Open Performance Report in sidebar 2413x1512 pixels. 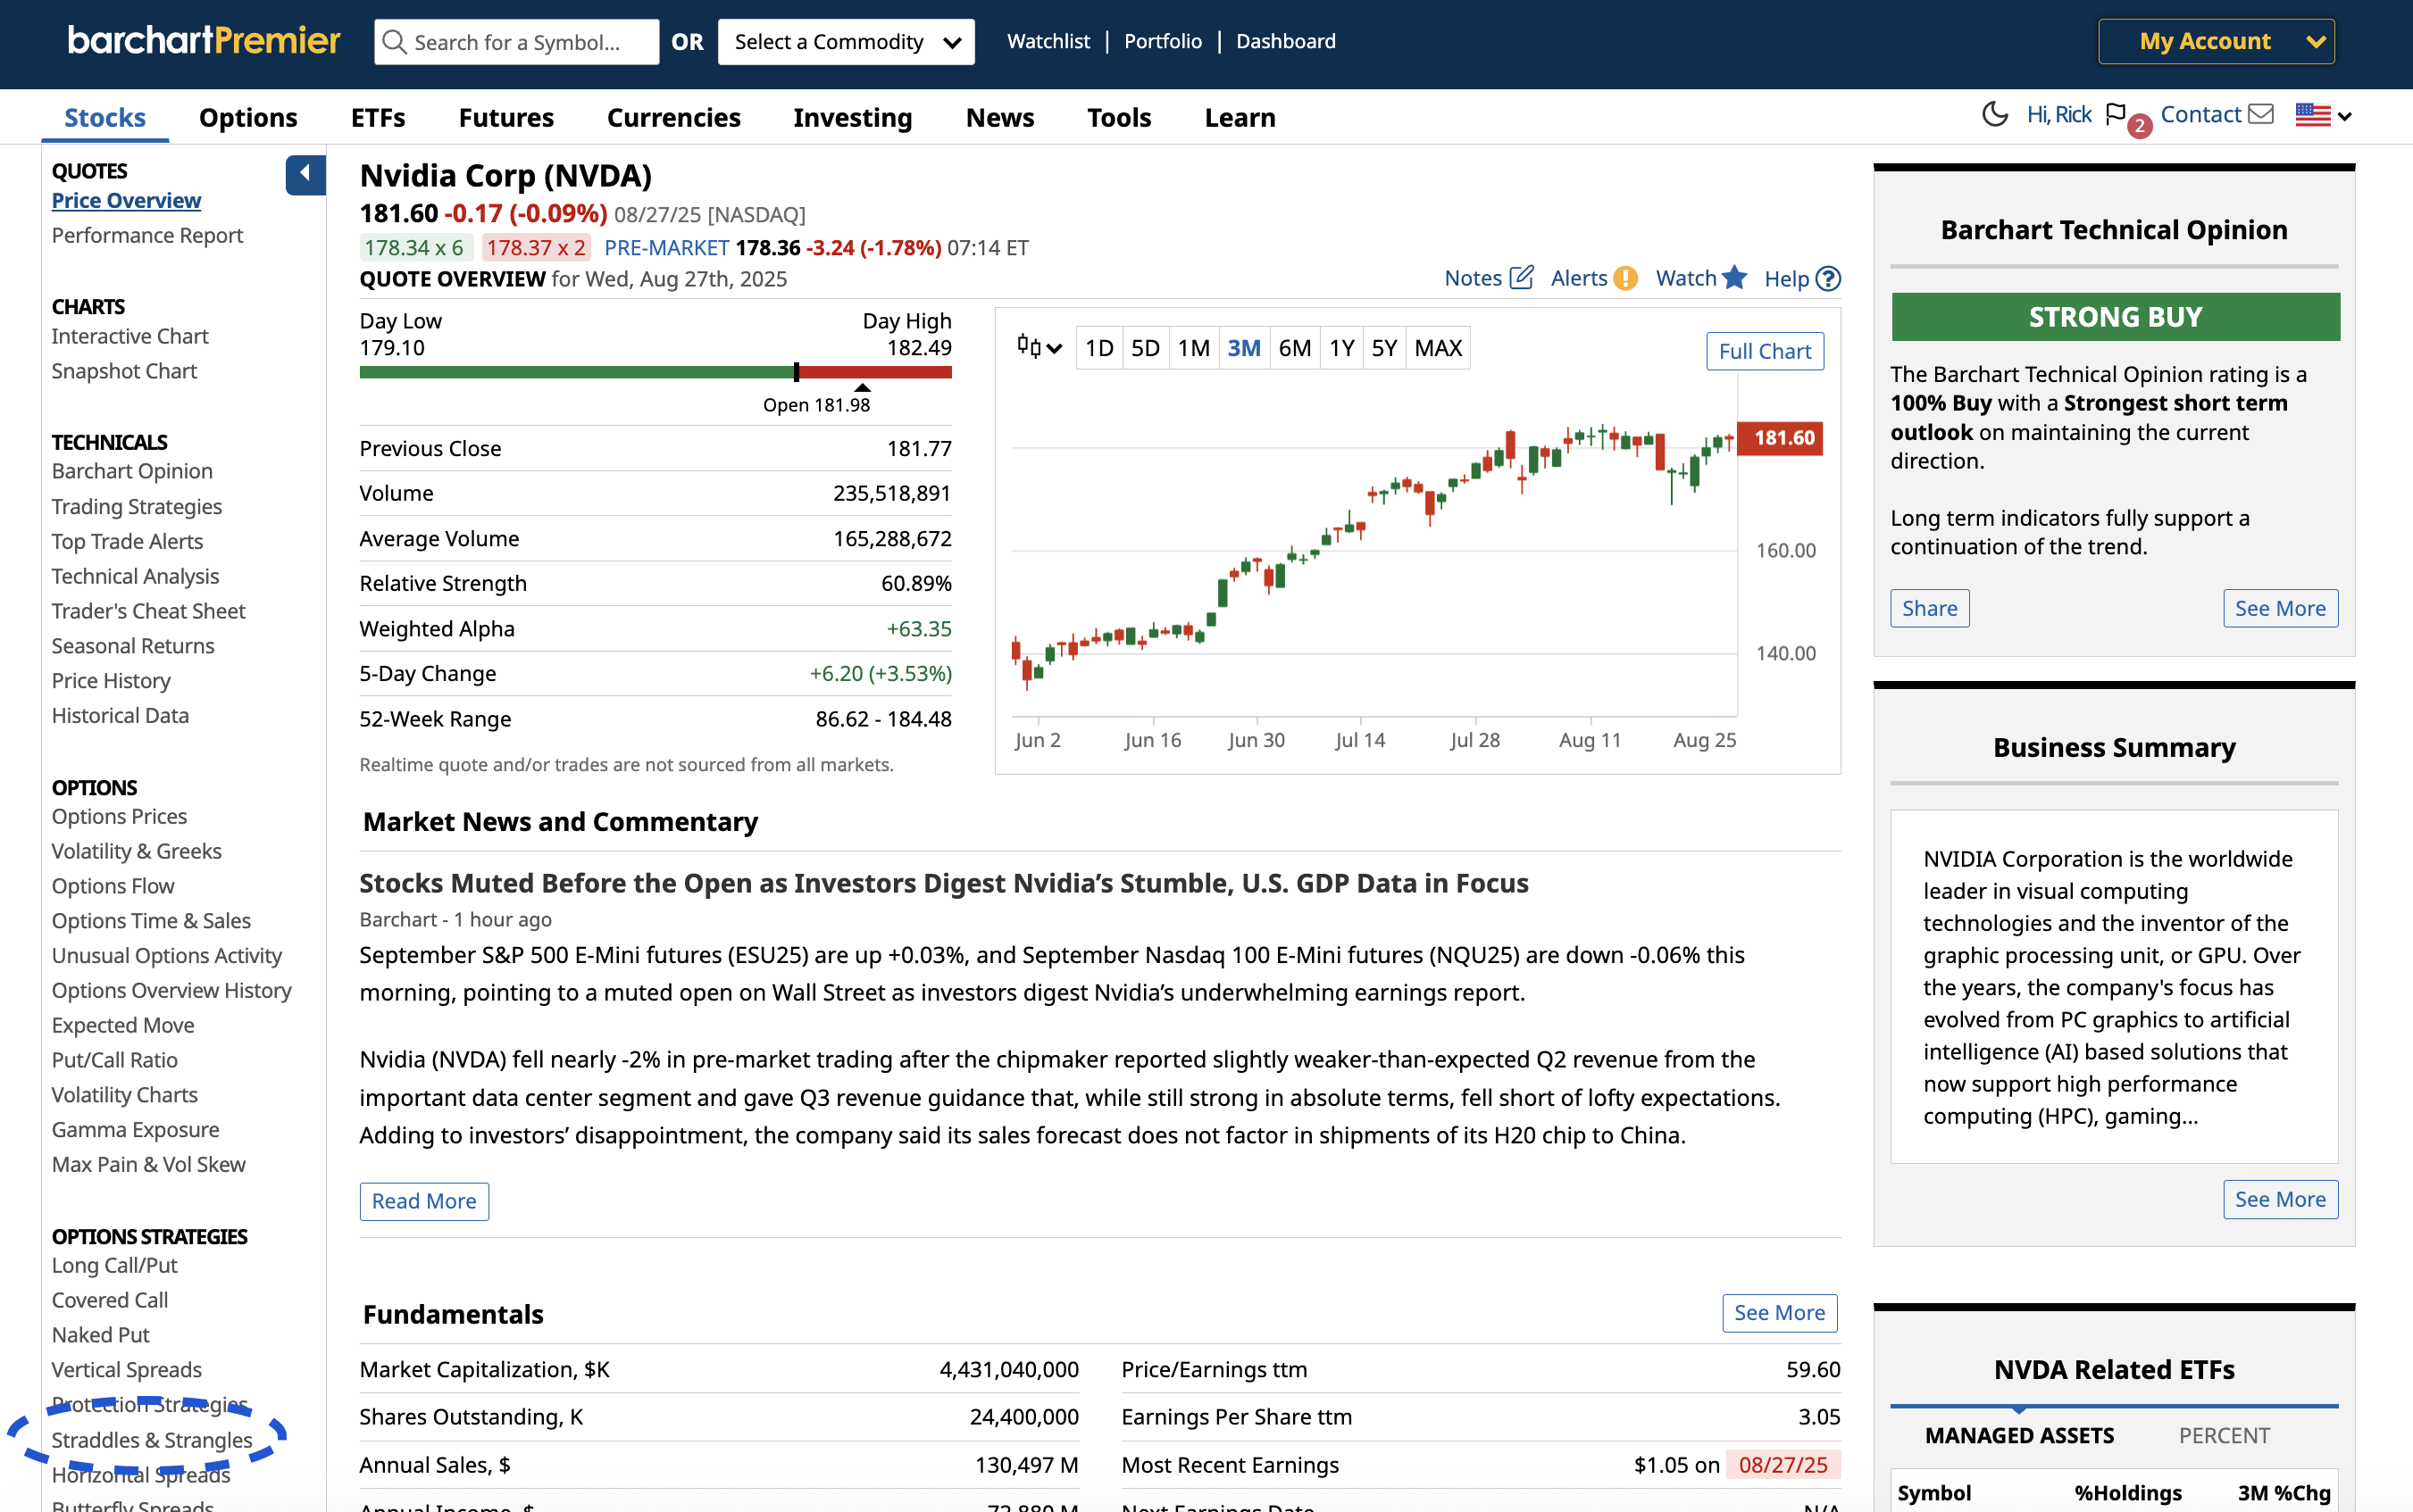click(147, 235)
